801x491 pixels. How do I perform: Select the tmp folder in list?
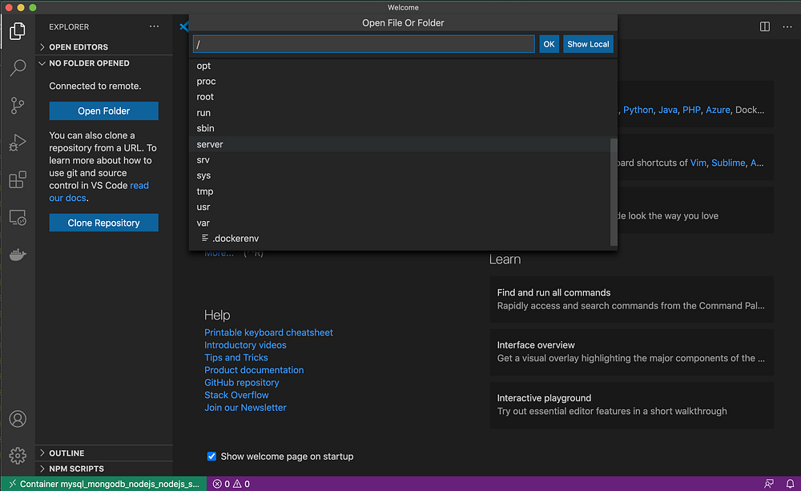pos(400,191)
